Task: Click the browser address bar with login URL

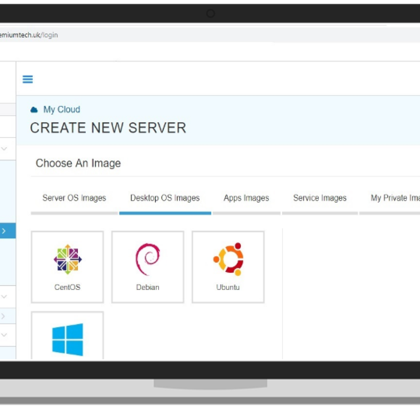Action: point(210,35)
